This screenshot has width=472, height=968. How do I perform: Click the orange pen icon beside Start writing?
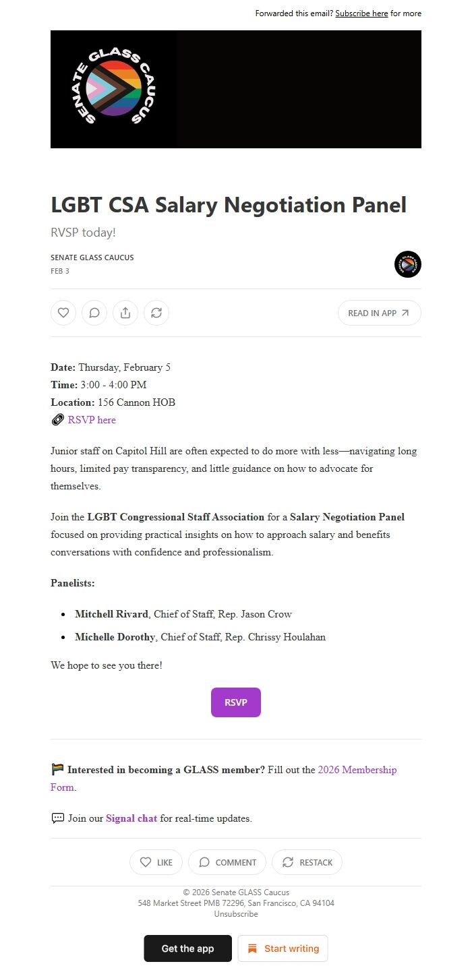coord(252,948)
